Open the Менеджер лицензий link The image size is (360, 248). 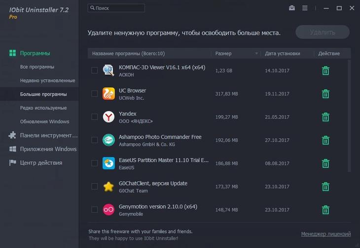tap(326, 234)
